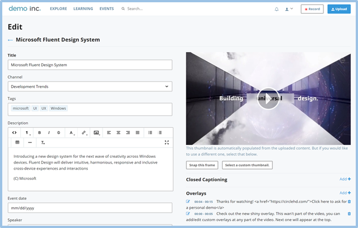Apply bold formatting to description
Image resolution: width=358 pixels, height=228 pixels.
[x=40, y=132]
